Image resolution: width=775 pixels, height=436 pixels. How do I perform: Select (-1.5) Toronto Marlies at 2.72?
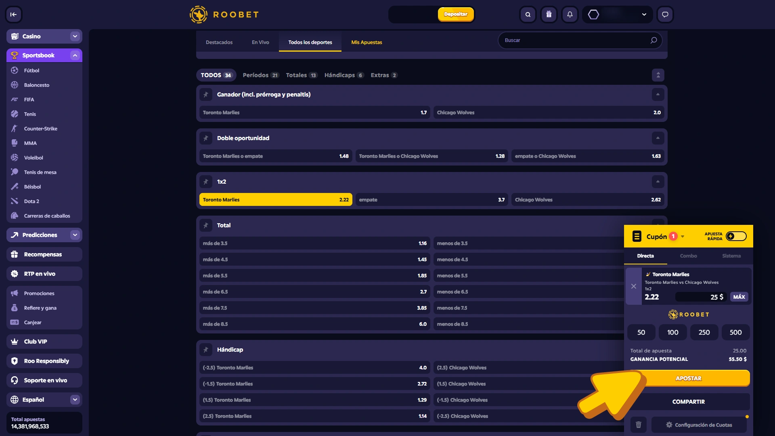tap(315, 384)
